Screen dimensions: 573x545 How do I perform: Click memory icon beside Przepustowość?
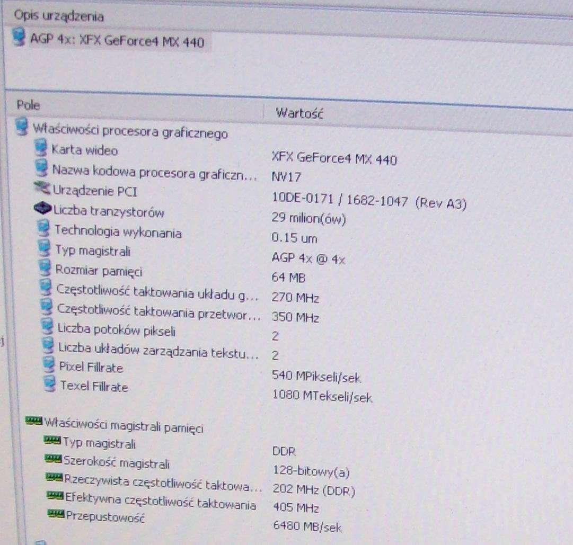[x=56, y=513]
